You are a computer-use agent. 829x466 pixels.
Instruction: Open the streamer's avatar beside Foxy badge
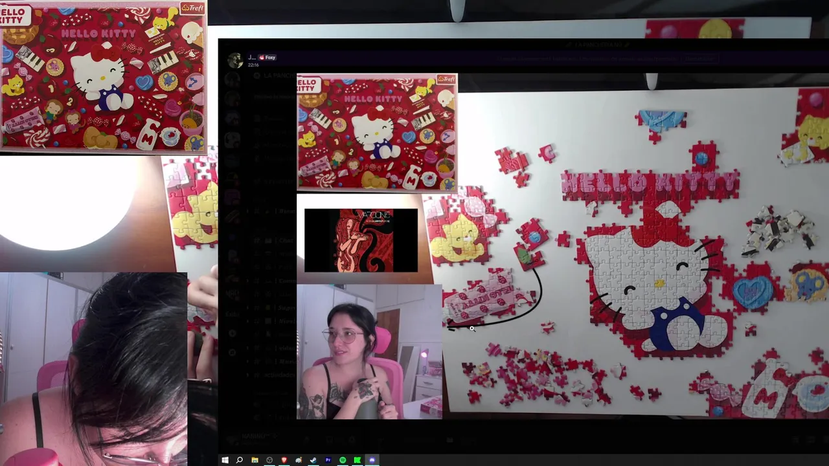pos(235,60)
